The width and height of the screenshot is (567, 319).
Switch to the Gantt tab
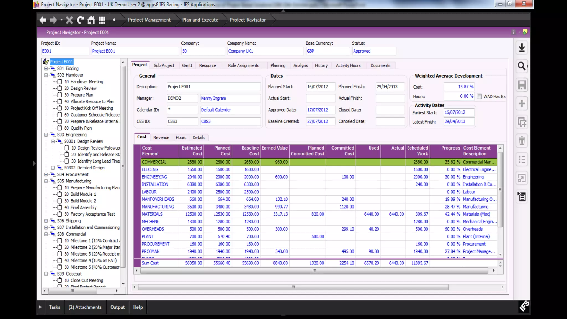[x=187, y=66]
